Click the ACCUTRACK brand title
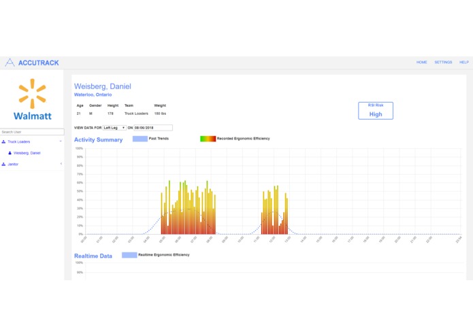 (x=39, y=63)
